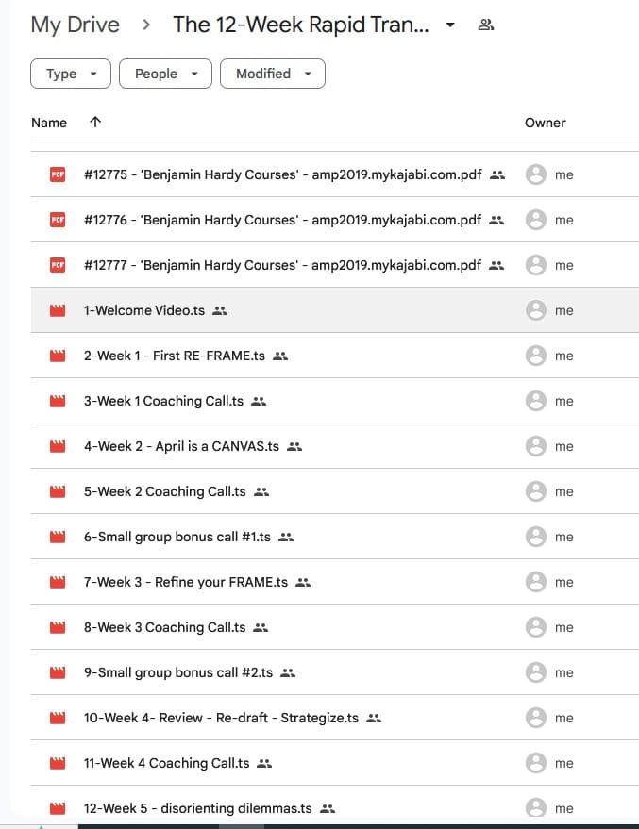Select file 10-Week 4- Review - Re-draft - Strategize.ts
639x829 pixels.
pos(221,718)
